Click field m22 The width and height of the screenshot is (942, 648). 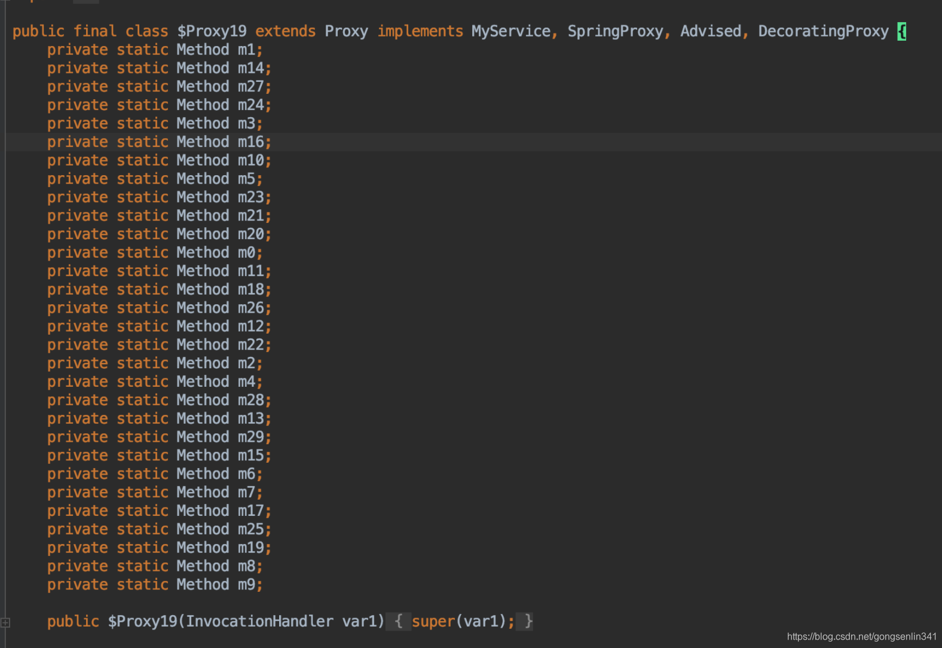(250, 345)
